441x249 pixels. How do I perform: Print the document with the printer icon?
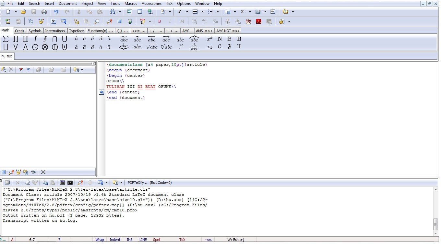44,12
